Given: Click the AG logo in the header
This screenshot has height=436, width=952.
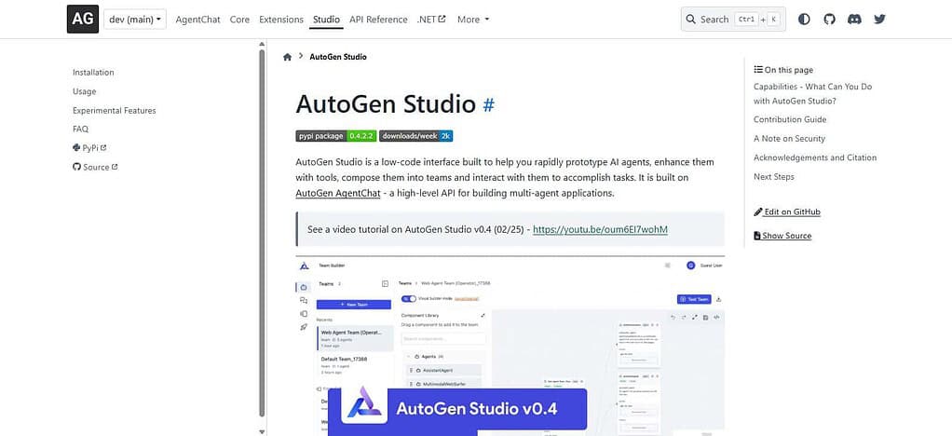Looking at the screenshot, I should 83,19.
